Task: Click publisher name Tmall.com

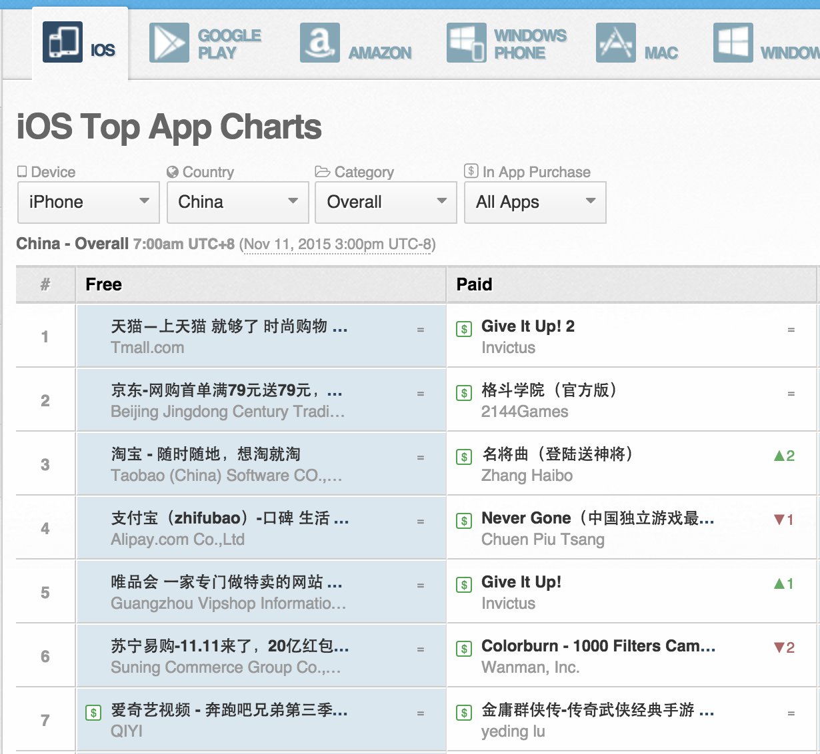Action: 147,348
